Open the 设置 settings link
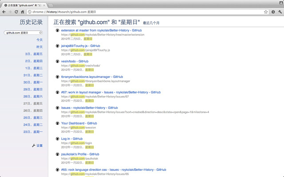The image size is (284, 177). pos(39,146)
